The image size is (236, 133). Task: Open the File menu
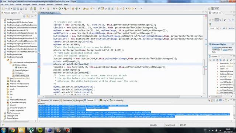2,4
